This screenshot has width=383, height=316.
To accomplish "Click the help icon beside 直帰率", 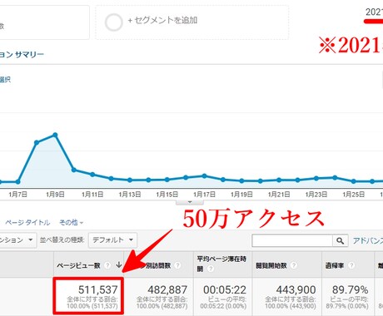I will coord(351,265).
